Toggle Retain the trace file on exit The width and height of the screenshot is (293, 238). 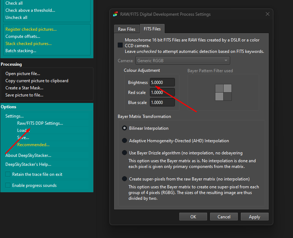[x=8, y=174]
